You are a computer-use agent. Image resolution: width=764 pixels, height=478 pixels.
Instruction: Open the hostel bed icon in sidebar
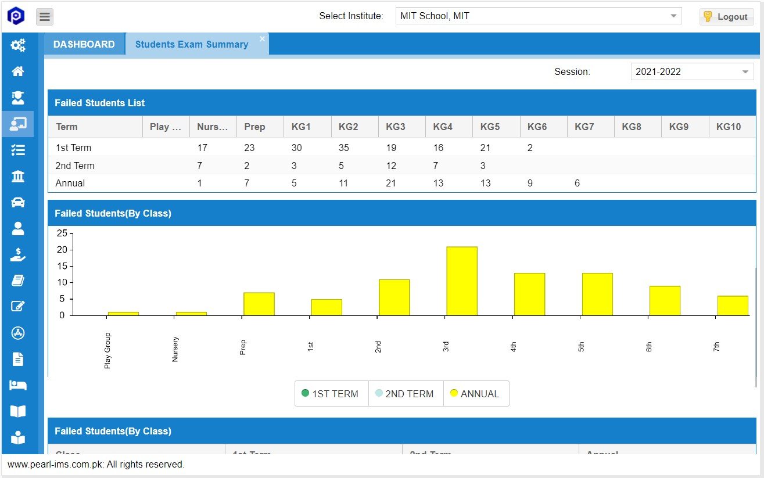(x=17, y=385)
